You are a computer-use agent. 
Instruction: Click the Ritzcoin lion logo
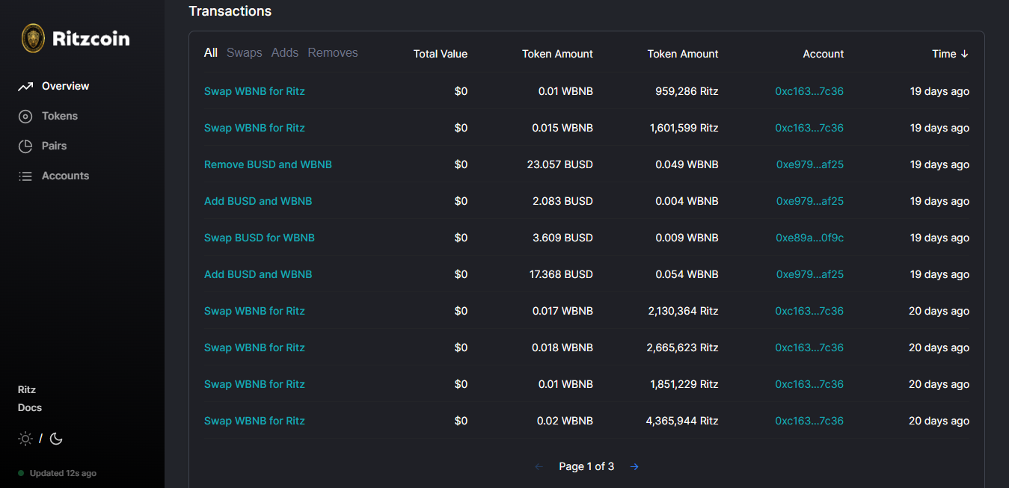pyautogui.click(x=33, y=38)
